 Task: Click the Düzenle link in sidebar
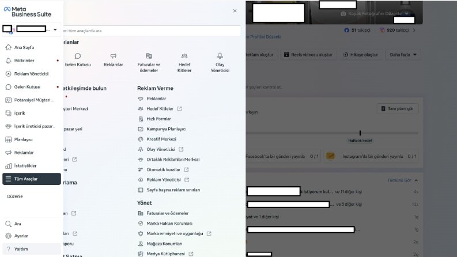click(15, 196)
